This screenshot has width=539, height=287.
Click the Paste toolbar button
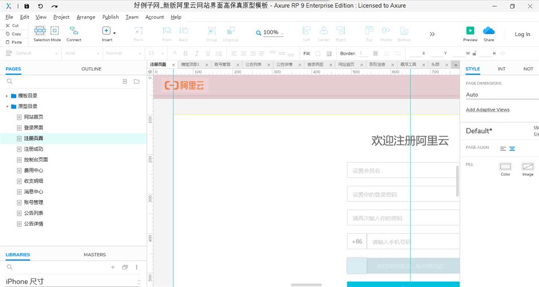(x=14, y=42)
